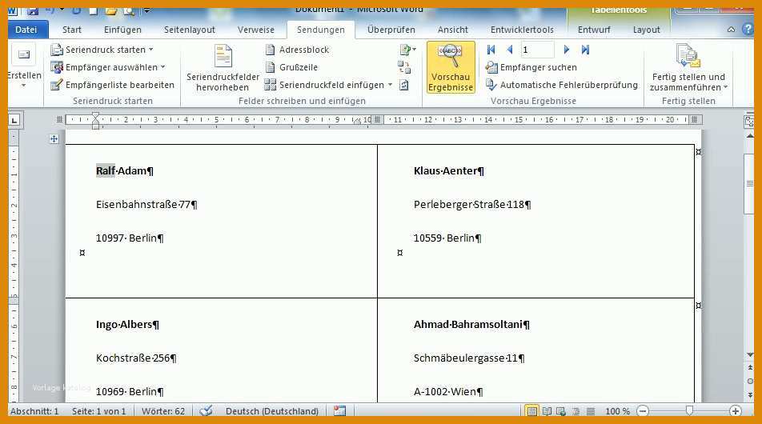Click the select browse object button
Viewport: 762px width, 424px height.
(750, 382)
